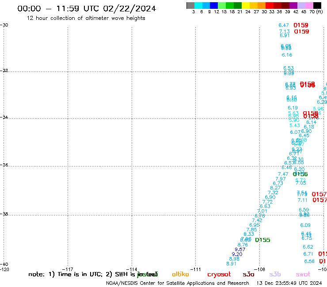The width and height of the screenshot is (327, 287).
Task: Select the wave height value '6.14'
Action: (312, 123)
